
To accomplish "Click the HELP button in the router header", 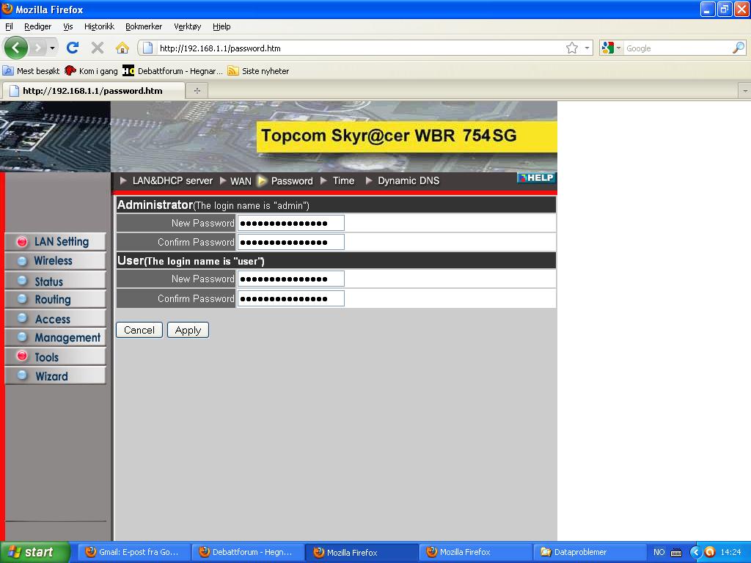I will 536,177.
